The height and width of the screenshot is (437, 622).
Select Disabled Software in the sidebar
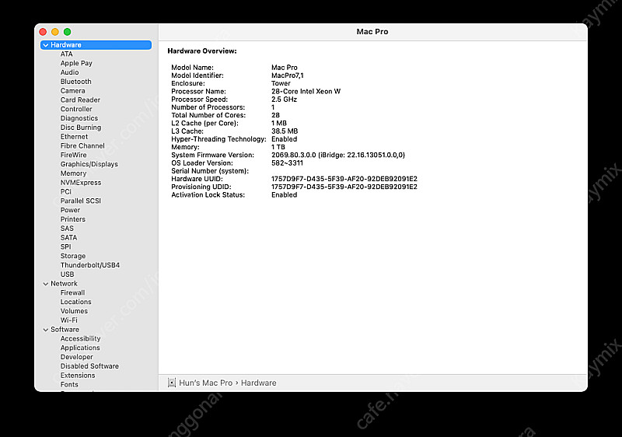pyautogui.click(x=89, y=366)
